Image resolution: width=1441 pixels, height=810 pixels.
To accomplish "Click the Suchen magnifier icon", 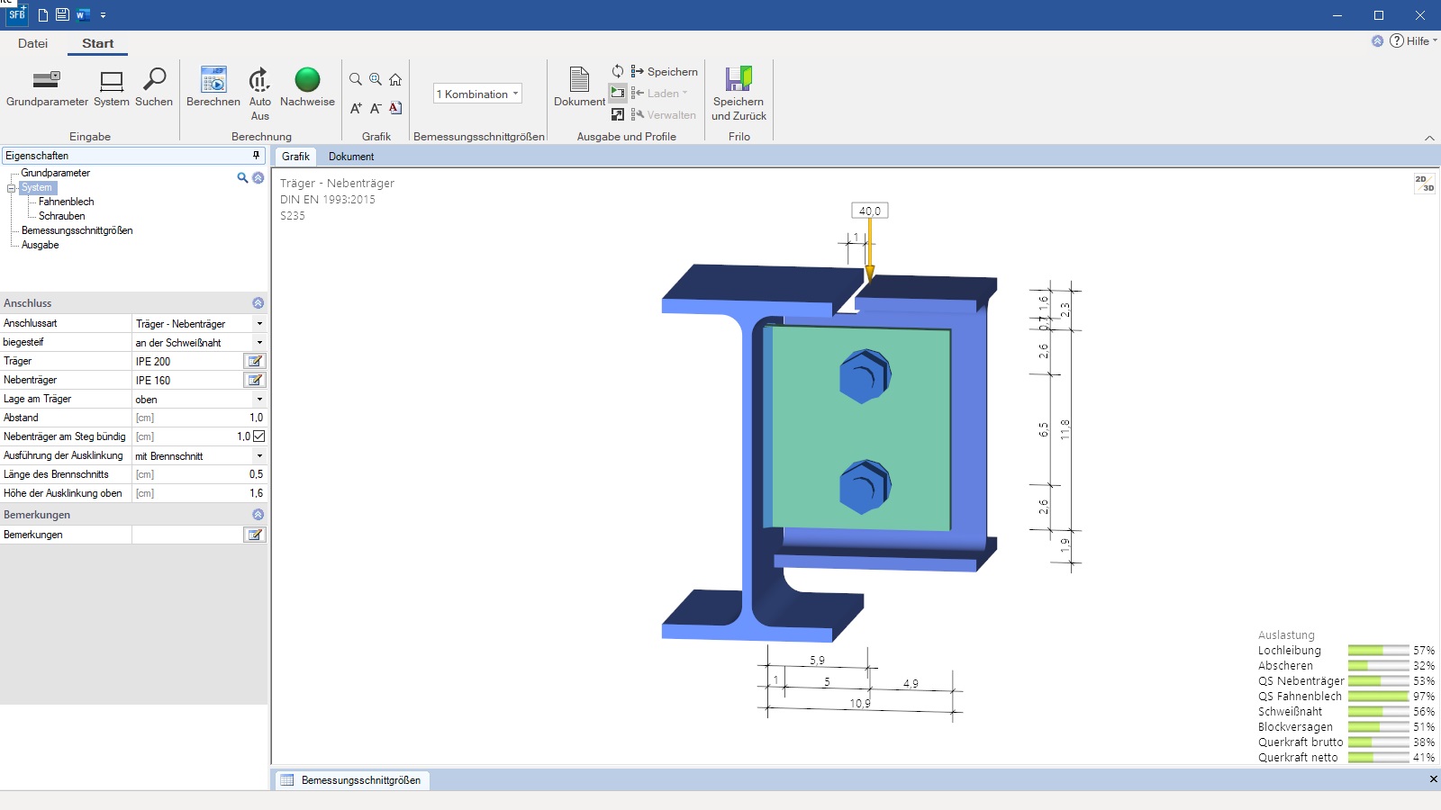I will (154, 81).
